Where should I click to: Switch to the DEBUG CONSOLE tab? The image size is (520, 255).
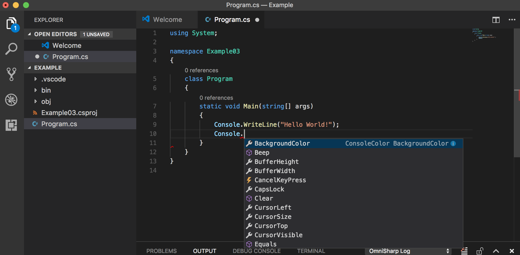click(x=257, y=251)
